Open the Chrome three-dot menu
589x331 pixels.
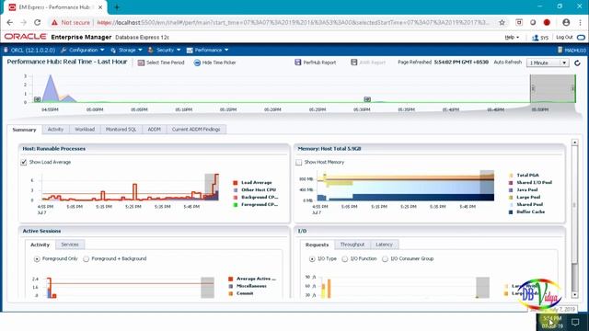[x=580, y=22]
